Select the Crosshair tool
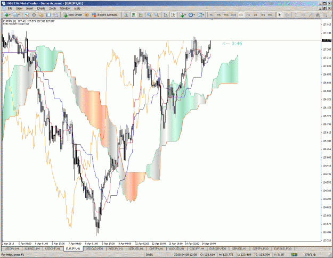333x258 pixels. [x=287, y=15]
